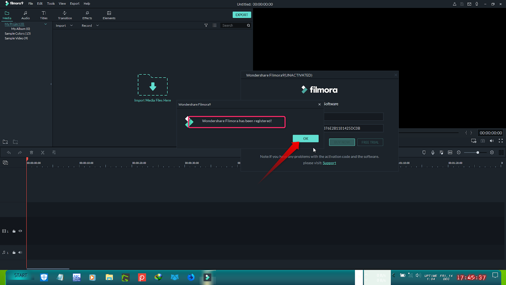Click the Undo arrow in timeline toolbar
506x285 pixels.
coord(9,153)
